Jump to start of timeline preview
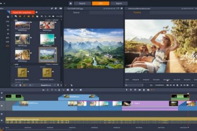This screenshot has width=197, height=131. coord(167,85)
